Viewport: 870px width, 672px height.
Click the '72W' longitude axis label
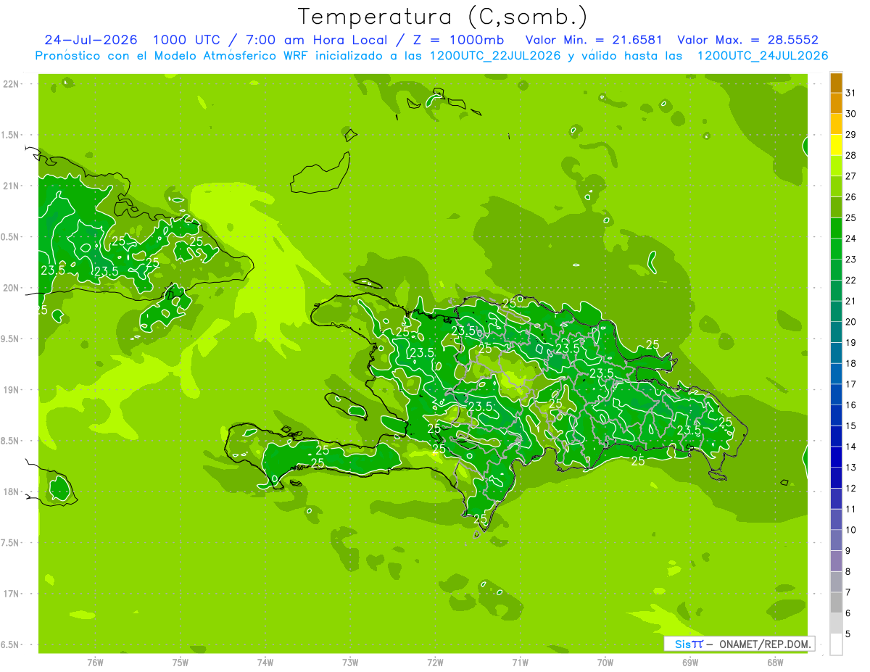435,663
